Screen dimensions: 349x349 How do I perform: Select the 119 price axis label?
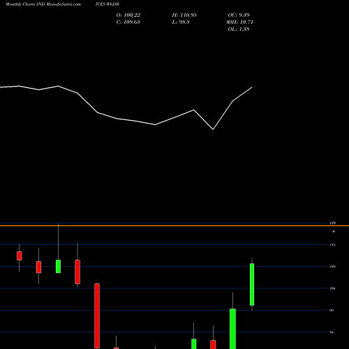tap(333, 223)
